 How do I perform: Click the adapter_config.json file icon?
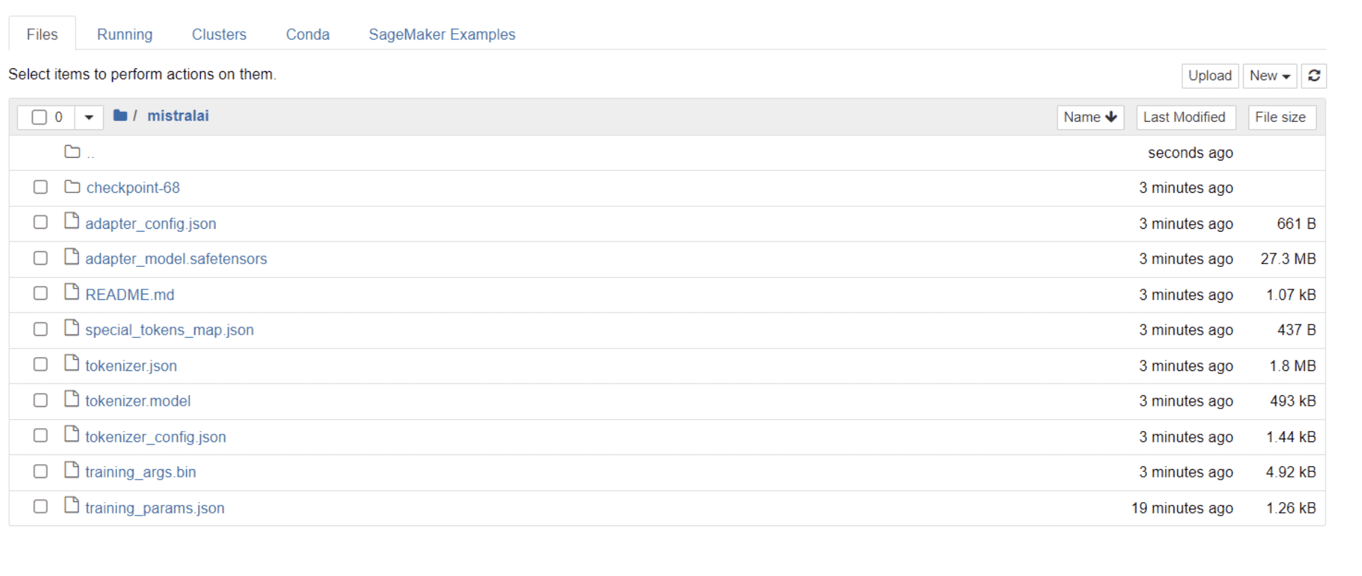(x=71, y=221)
